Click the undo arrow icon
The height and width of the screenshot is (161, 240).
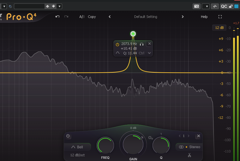coord(57,16)
